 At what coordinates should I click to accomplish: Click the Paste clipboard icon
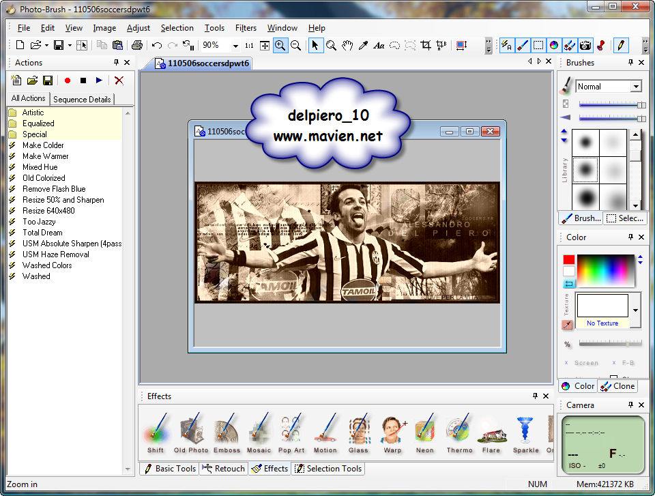pos(118,45)
